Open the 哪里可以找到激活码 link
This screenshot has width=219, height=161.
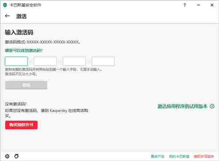coord(24,50)
